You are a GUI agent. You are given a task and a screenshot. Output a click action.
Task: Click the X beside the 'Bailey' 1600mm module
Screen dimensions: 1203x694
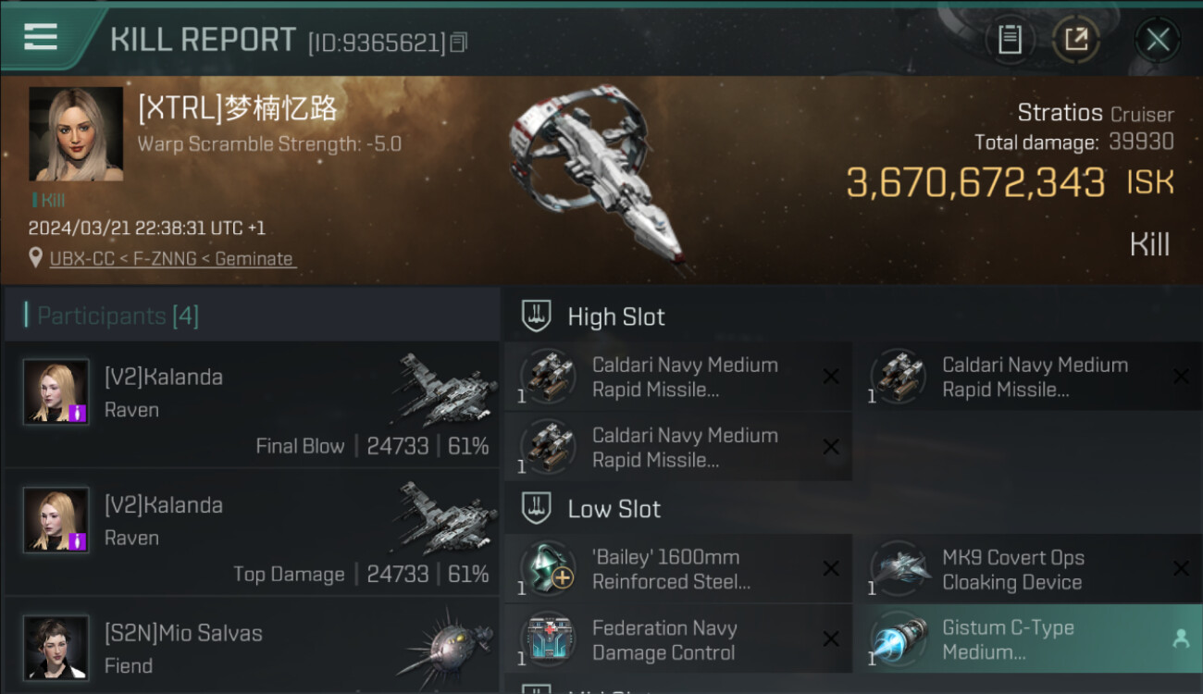coord(831,569)
